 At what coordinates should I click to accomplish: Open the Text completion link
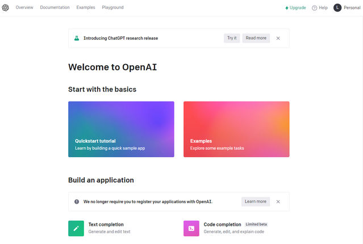click(106, 224)
